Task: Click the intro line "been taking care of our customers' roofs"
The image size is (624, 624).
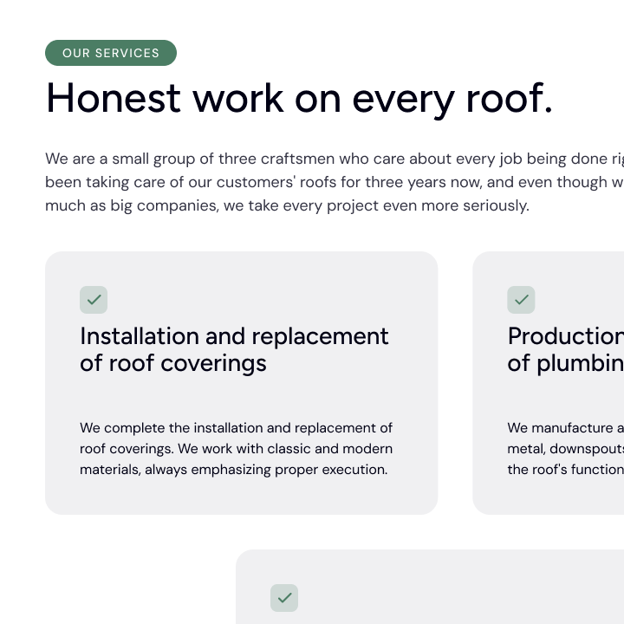Action: point(334,183)
